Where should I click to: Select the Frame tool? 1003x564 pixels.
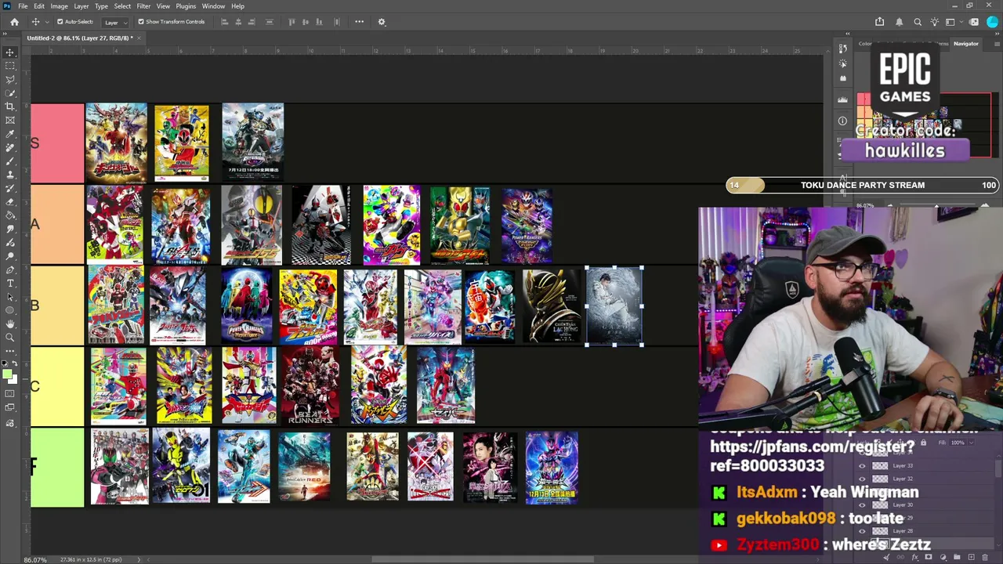(10, 120)
